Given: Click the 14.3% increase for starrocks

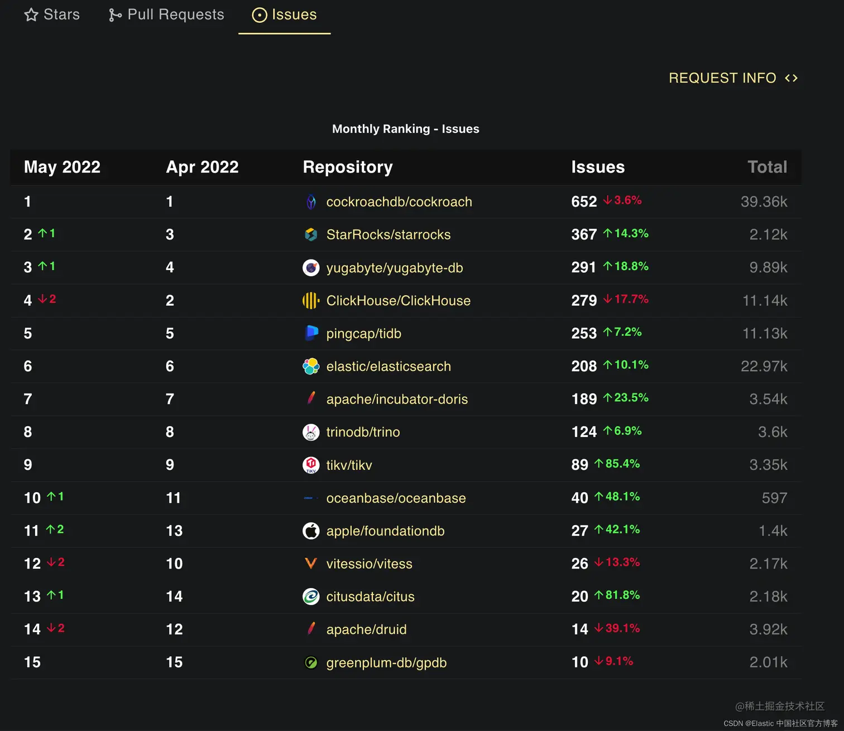Looking at the screenshot, I should (626, 233).
